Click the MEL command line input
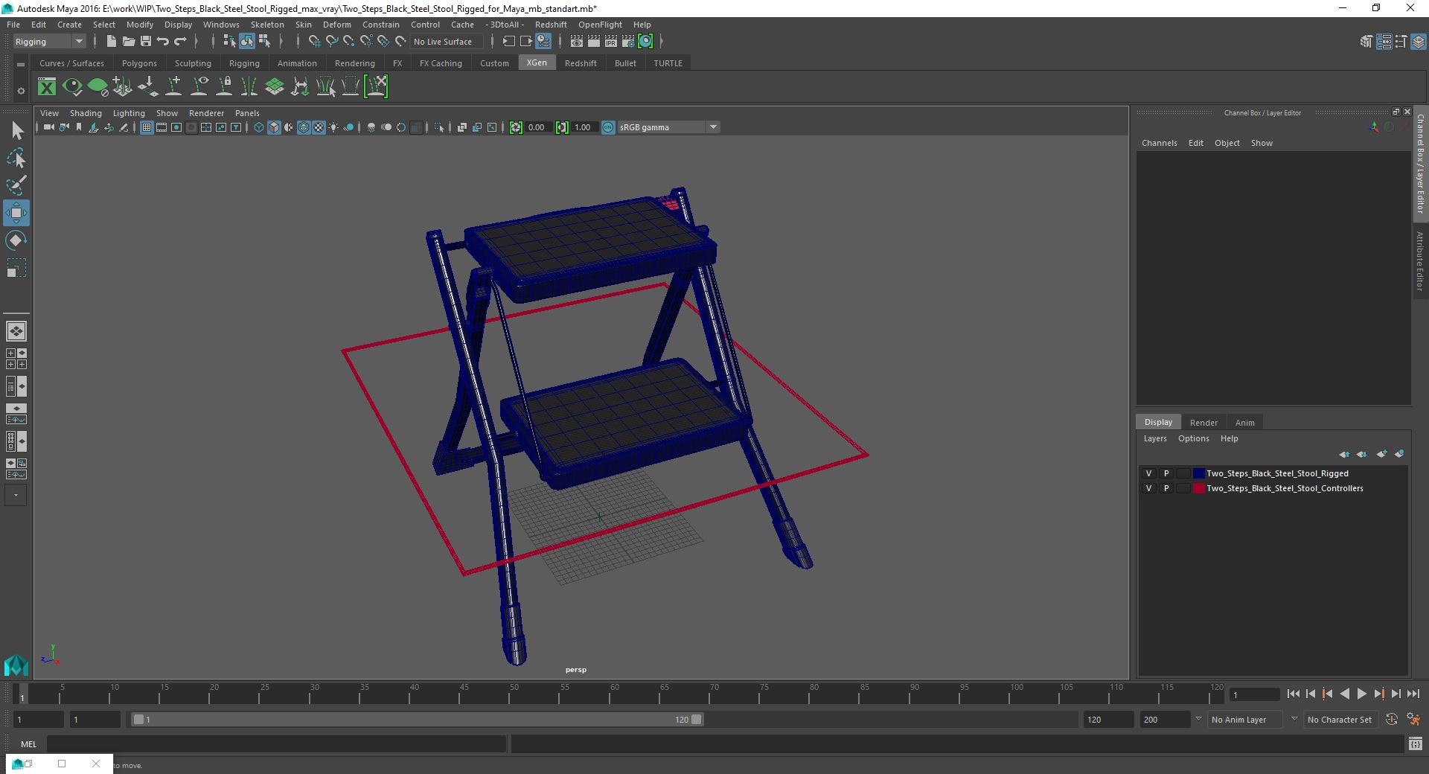Screen dimensions: 1429x774 (277, 743)
